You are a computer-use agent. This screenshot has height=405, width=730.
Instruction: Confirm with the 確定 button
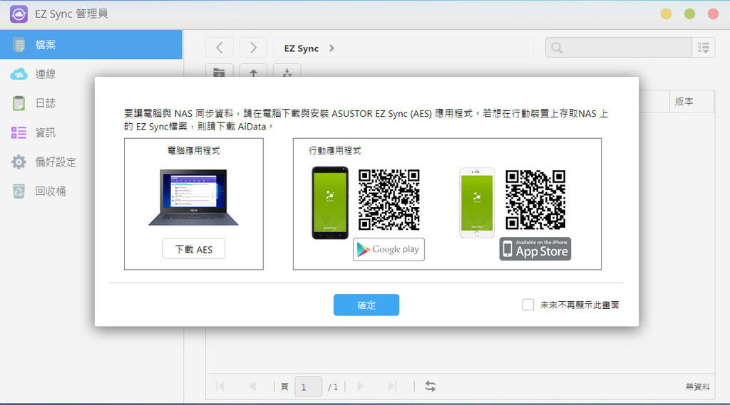coord(366,305)
